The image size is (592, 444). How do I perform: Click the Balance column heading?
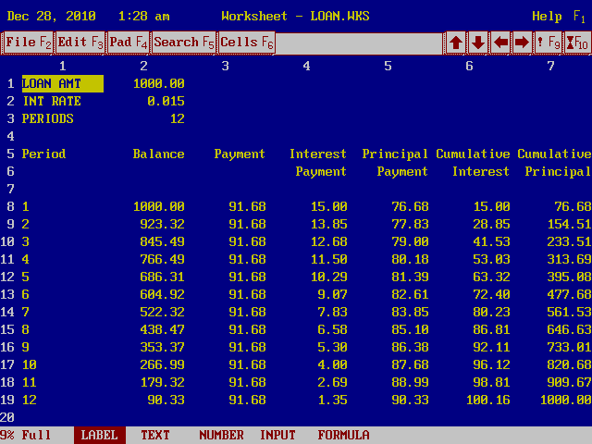(x=158, y=154)
